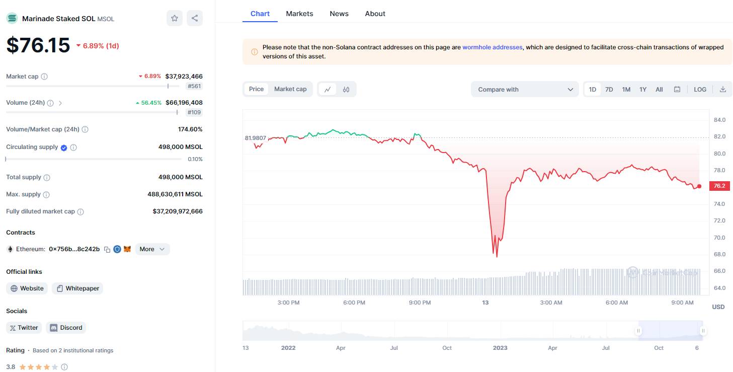Switch to the About tab
733x372 pixels.
[x=375, y=14]
